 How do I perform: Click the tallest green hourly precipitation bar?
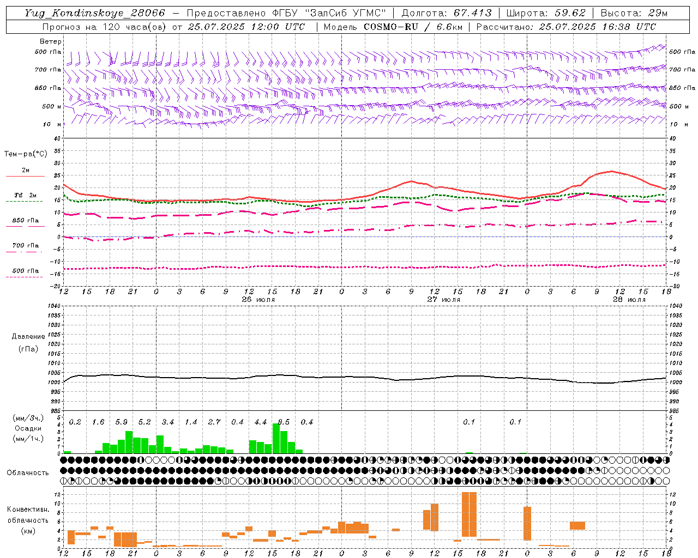[276, 439]
